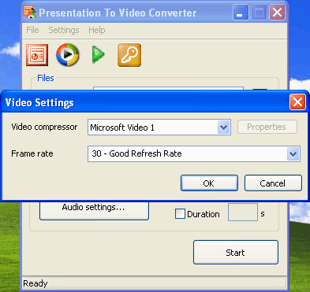Click the green play arrow toolbar icon
Screen dimensions: 310x292
[98, 54]
